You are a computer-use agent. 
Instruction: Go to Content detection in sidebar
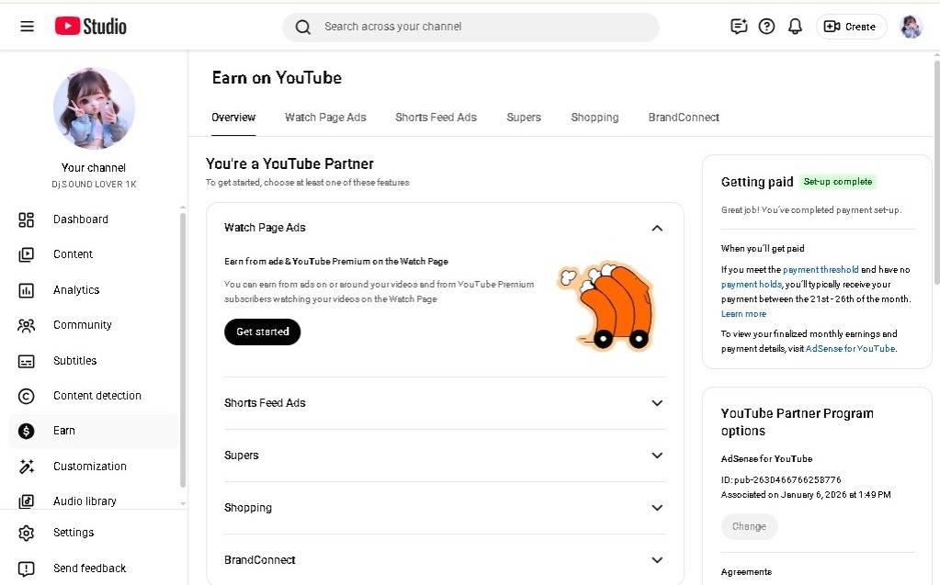coord(96,396)
